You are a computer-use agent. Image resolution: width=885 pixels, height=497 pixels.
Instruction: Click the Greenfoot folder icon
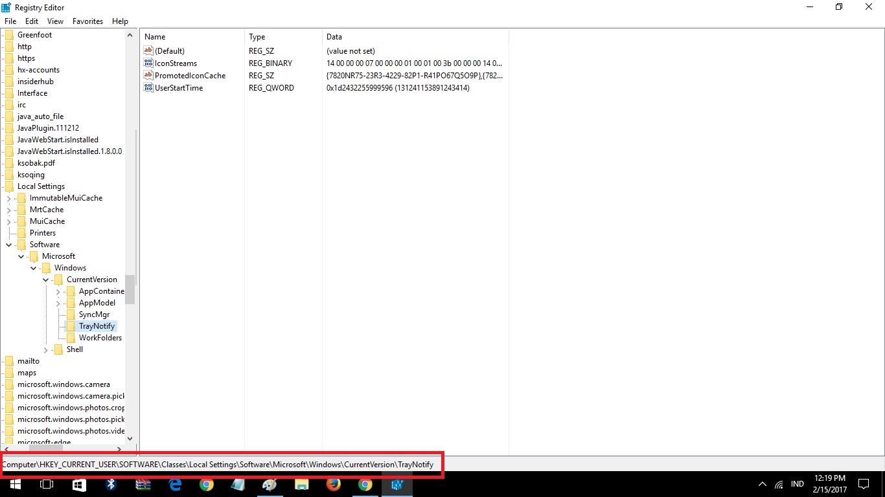click(x=9, y=35)
